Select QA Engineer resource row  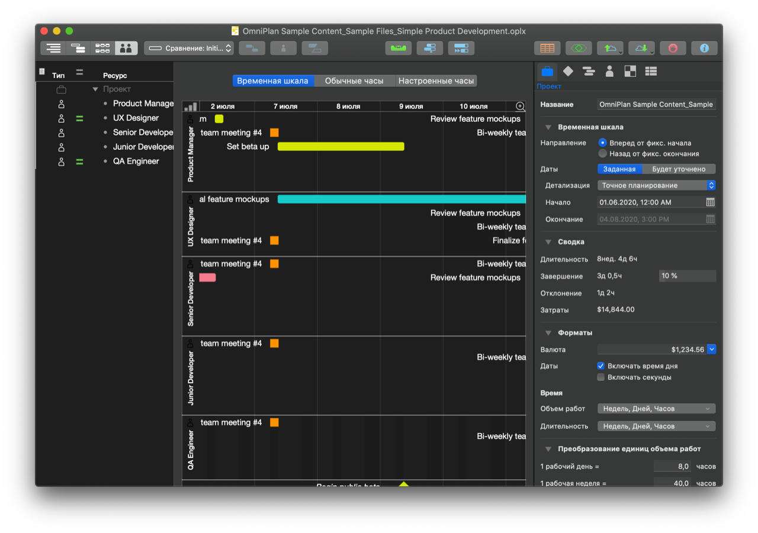105,161
